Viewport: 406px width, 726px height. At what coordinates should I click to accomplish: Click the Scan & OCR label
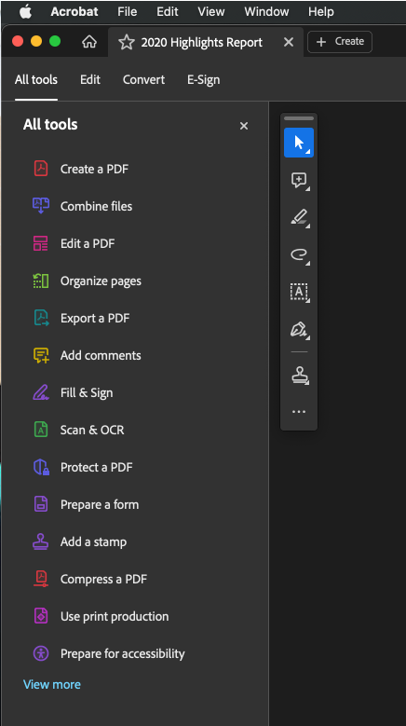(x=92, y=431)
